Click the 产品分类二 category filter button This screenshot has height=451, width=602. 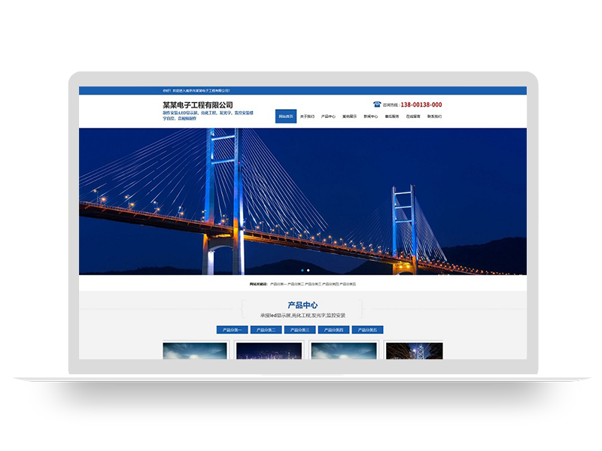tap(266, 330)
